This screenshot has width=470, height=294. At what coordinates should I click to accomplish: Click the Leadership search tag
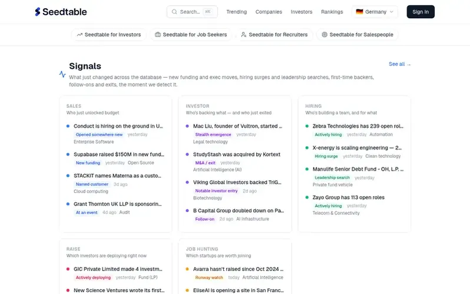(332, 177)
